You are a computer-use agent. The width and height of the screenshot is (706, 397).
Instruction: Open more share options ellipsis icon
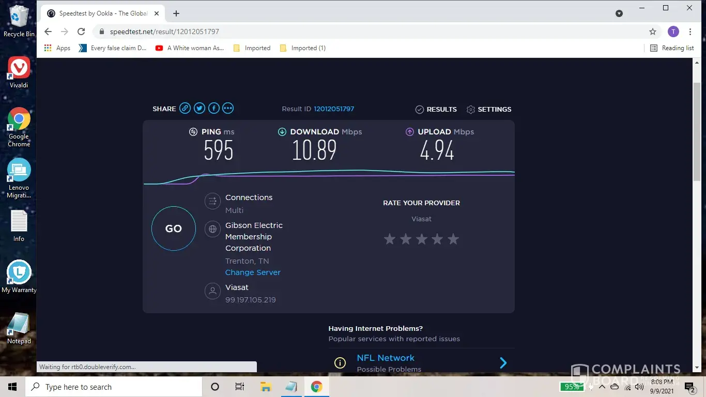coord(228,108)
